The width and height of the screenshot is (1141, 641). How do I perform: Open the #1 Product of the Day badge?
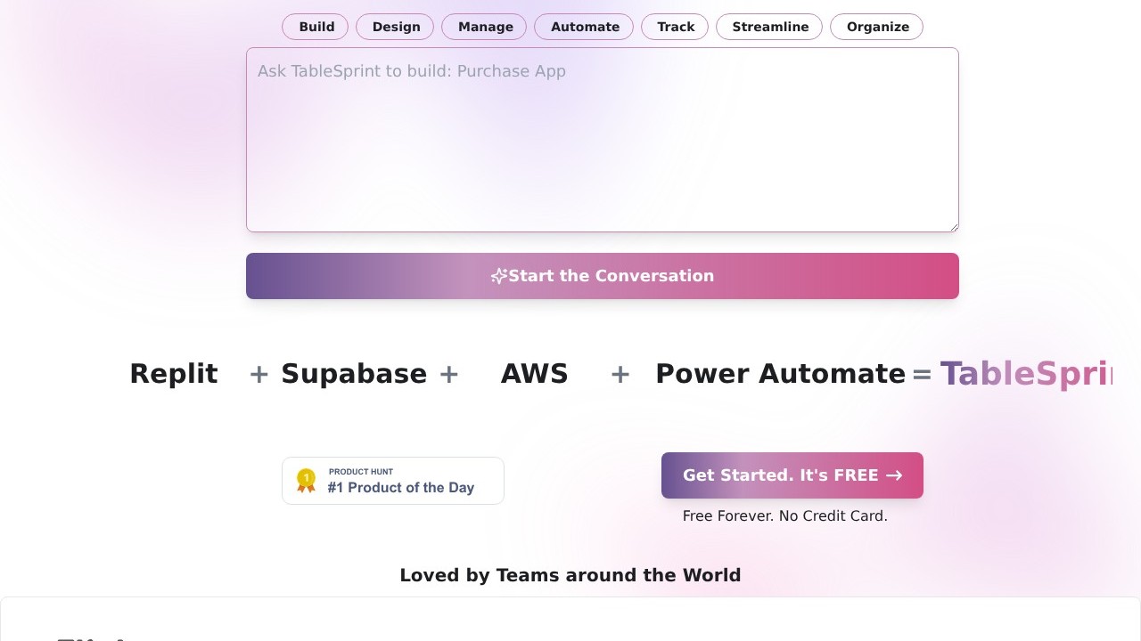tap(400, 481)
